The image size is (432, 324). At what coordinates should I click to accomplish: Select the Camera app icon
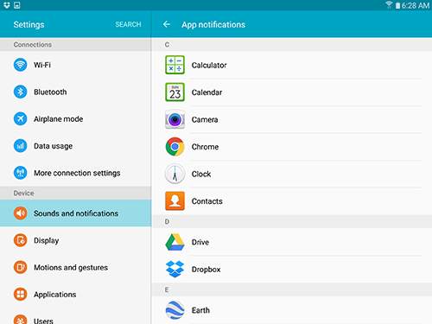click(x=175, y=119)
